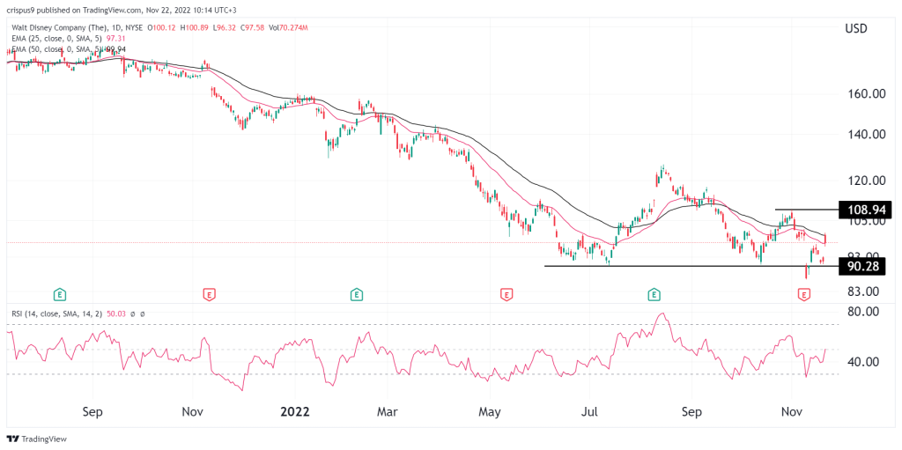Click the red earnings E marker for November 2022
Viewport: 902px width, 450px height.
(803, 295)
